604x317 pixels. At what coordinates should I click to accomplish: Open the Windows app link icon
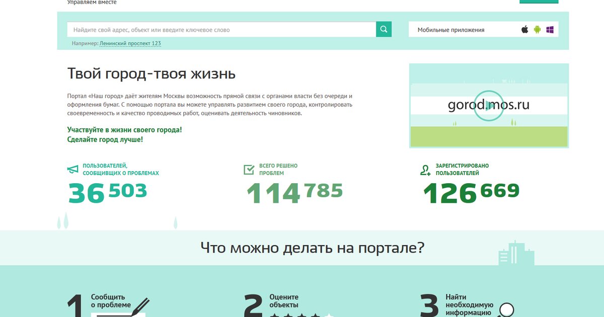(x=550, y=30)
